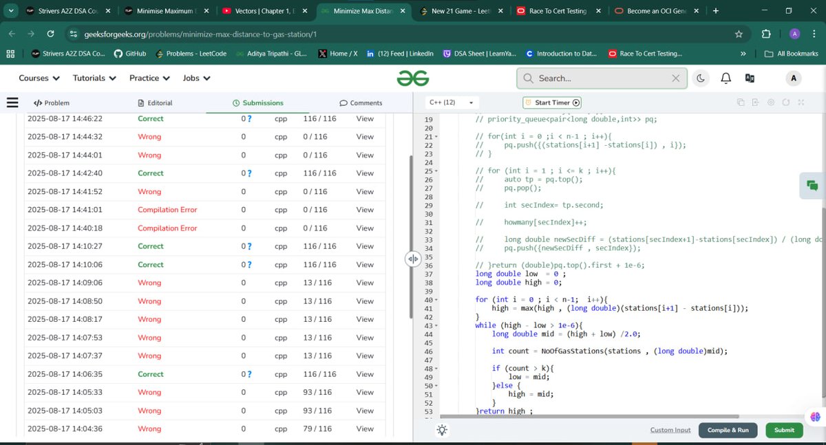Open the Chrome apps grid icon
Screen dimensions: 826x445
click(10, 54)
